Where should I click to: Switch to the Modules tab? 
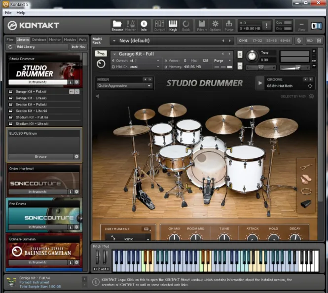70,39
